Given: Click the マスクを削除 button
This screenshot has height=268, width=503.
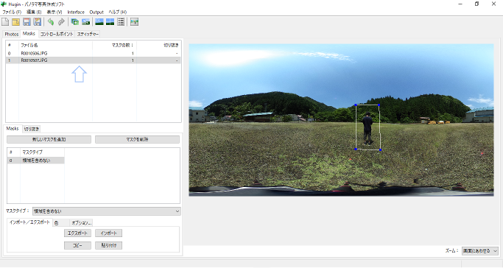Looking at the screenshot, I should [x=137, y=139].
